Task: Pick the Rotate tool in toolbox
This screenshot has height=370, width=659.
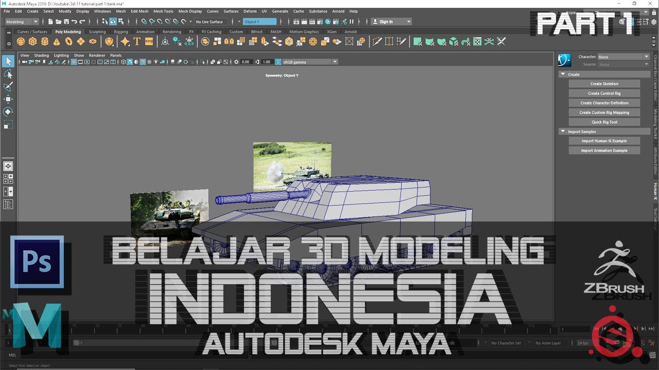Action: click(8, 112)
